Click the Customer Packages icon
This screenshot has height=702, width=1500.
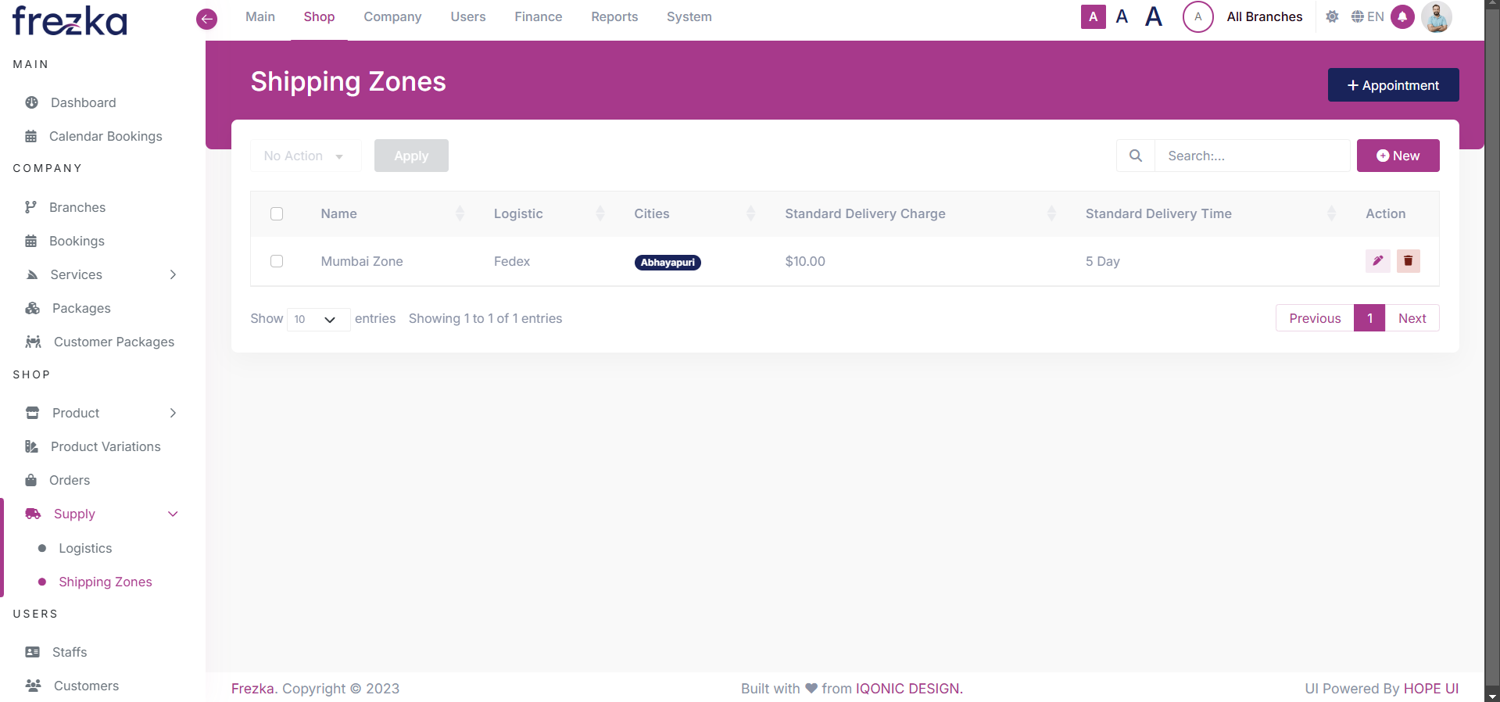(x=34, y=342)
